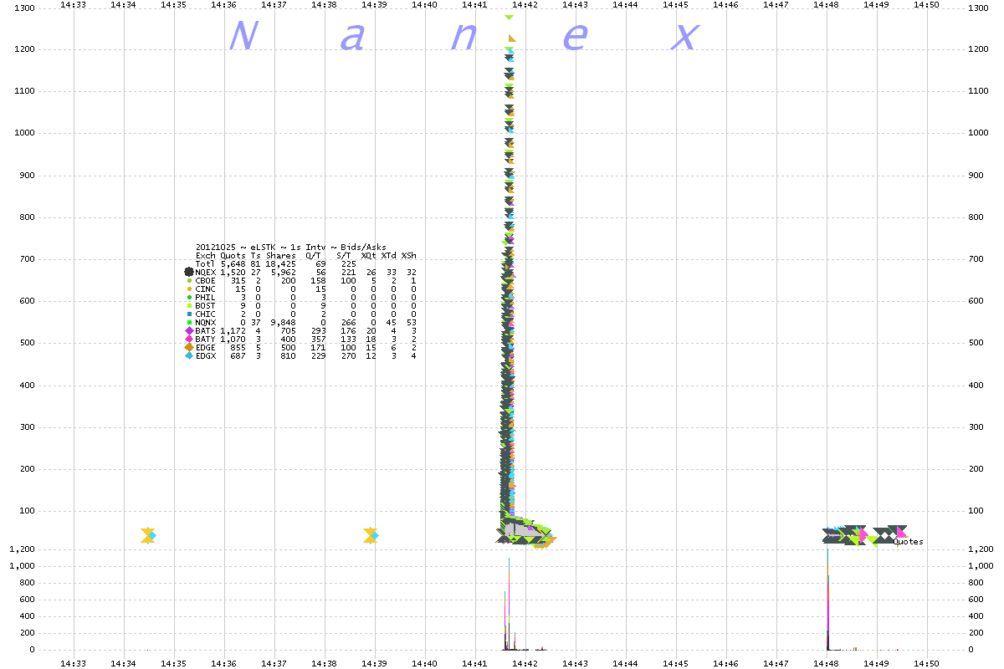The height and width of the screenshot is (669, 1004).
Task: Click the 'NQEX' exchange name in the legend
Action: tap(205, 273)
